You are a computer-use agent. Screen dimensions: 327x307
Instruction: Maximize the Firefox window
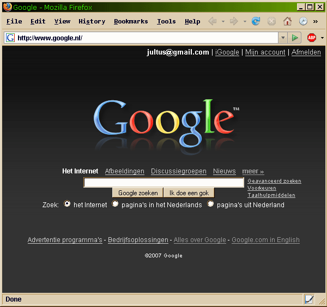[310, 7]
